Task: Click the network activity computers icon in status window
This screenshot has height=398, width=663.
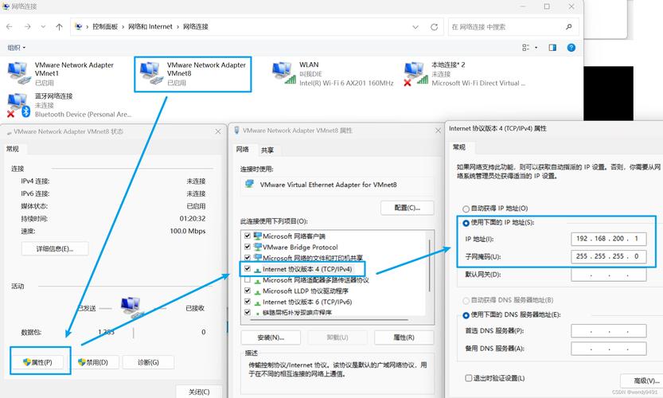Action: [132, 307]
